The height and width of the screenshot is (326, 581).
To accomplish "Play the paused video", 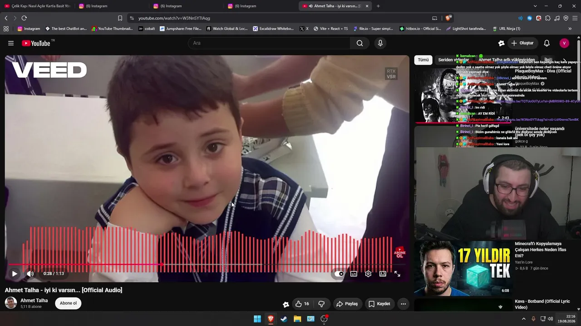I will point(15,273).
